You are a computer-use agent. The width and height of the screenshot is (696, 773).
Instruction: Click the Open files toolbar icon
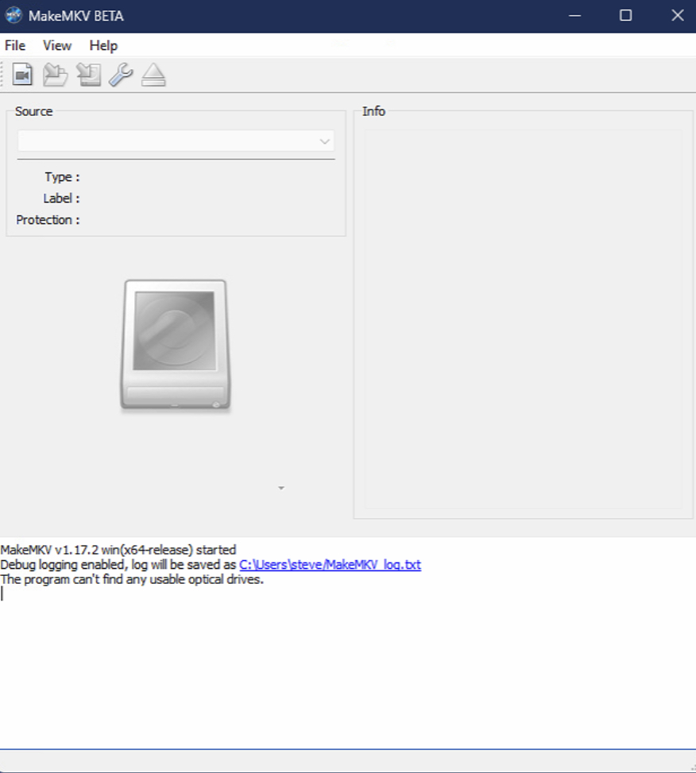[x=22, y=75]
